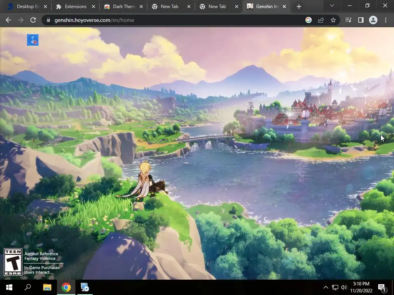
Task: Close the Desktop tab
Action: pyautogui.click(x=45, y=7)
